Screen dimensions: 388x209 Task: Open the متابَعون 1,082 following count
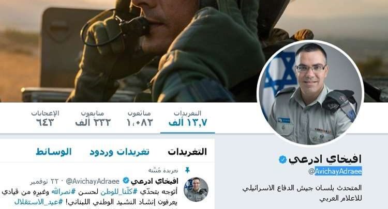tap(140, 119)
